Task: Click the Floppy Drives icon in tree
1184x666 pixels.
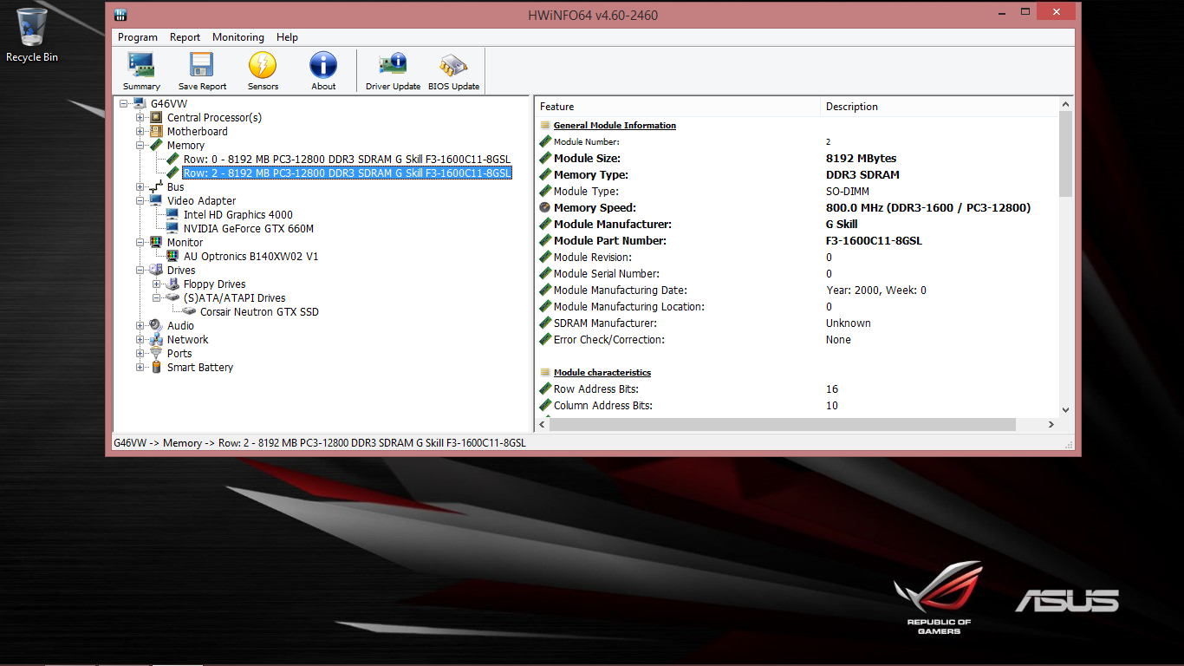Action: pyautogui.click(x=172, y=284)
